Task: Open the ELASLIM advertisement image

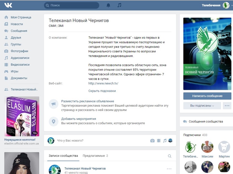Action: [x=22, y=116]
